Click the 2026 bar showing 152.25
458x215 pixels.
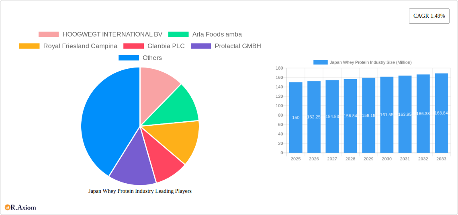click(x=314, y=117)
